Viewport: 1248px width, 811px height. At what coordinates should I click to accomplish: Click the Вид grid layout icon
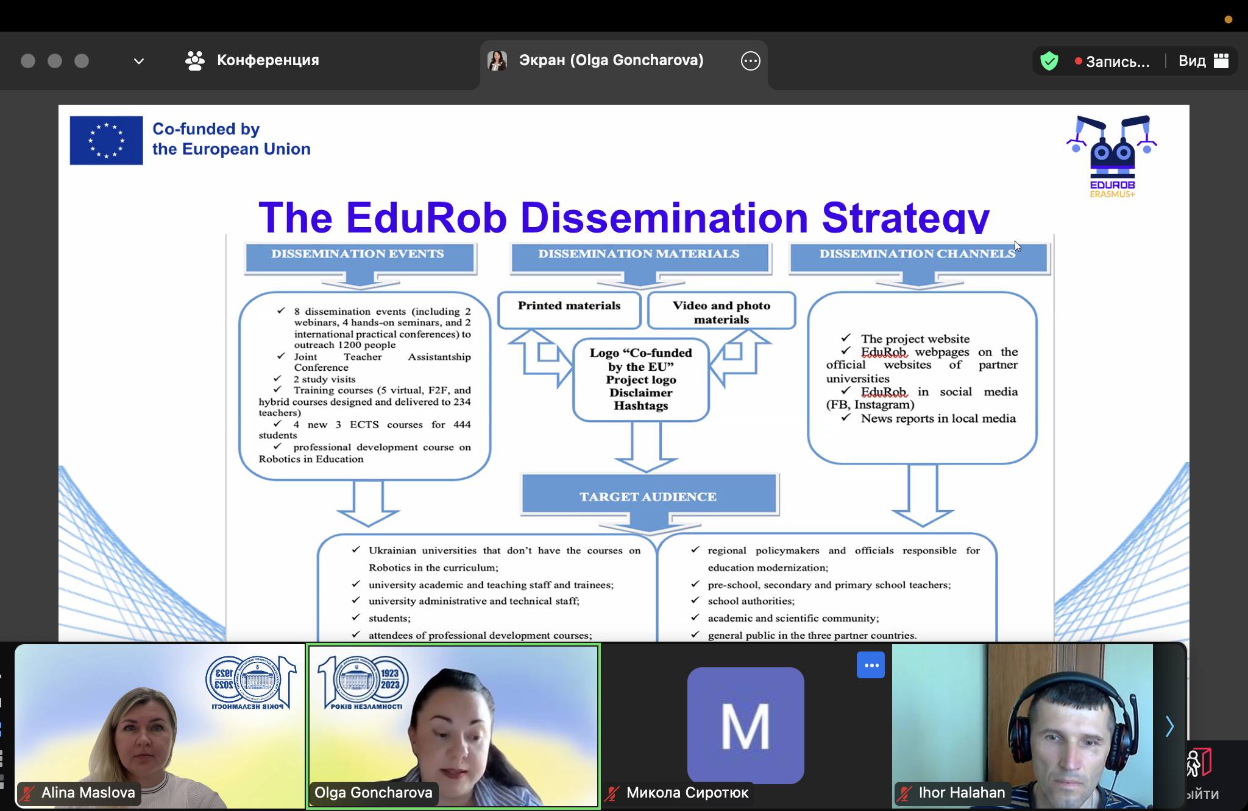[x=1221, y=61]
